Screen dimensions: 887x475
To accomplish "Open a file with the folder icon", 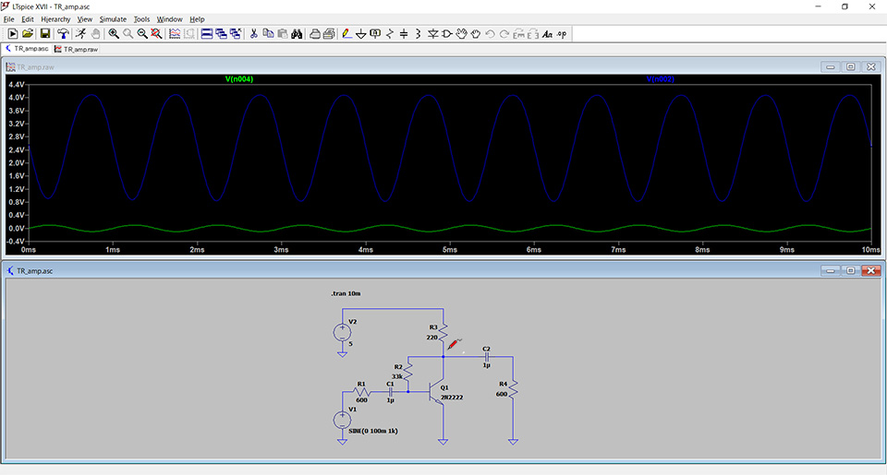I will pyautogui.click(x=27, y=34).
